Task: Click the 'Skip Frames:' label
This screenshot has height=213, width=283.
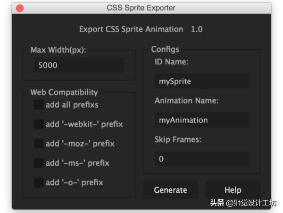Action: pos(178,139)
